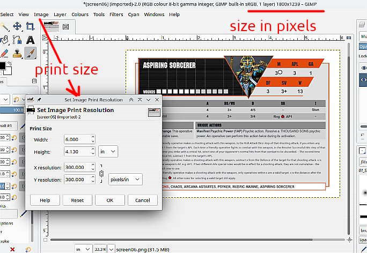Image resolution: width=367 pixels, height=253 pixels.
Task: Increase X resolution with the up stepper
Action: [x=93, y=165]
